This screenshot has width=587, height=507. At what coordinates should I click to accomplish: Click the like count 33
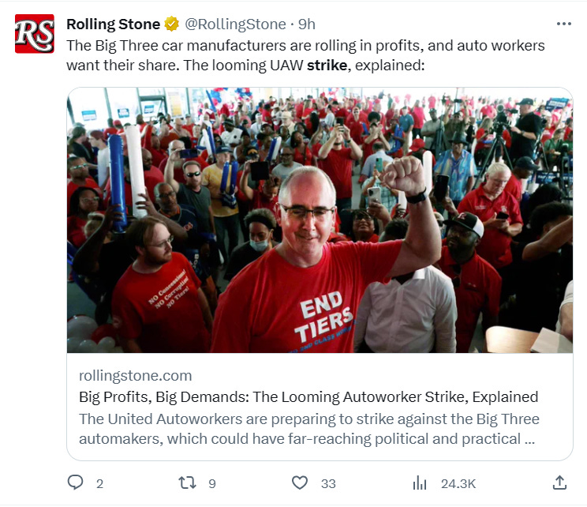(328, 484)
